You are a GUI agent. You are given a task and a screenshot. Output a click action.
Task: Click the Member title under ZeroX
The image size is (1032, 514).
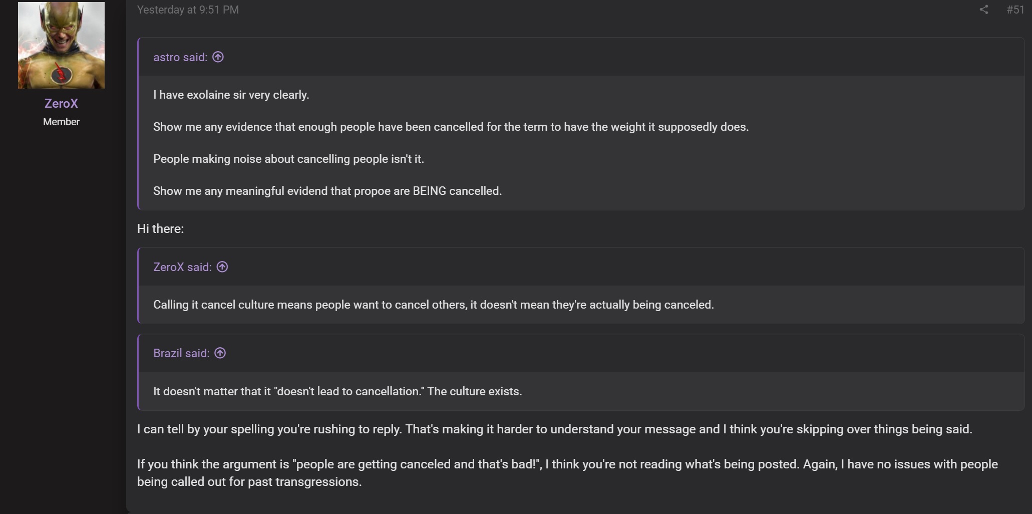61,122
